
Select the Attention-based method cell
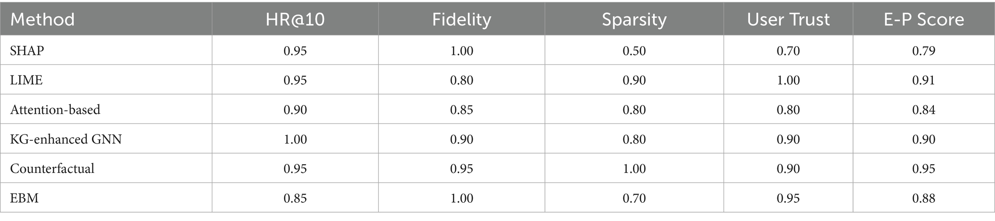click(x=55, y=110)
